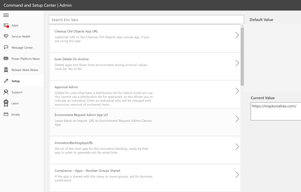Click the Apps icon with red notification badge

point(6,25)
